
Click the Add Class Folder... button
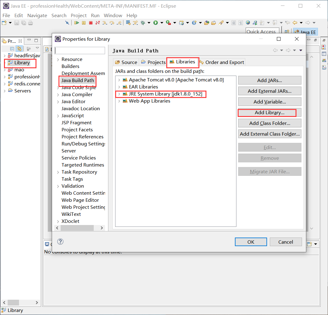coord(270,123)
